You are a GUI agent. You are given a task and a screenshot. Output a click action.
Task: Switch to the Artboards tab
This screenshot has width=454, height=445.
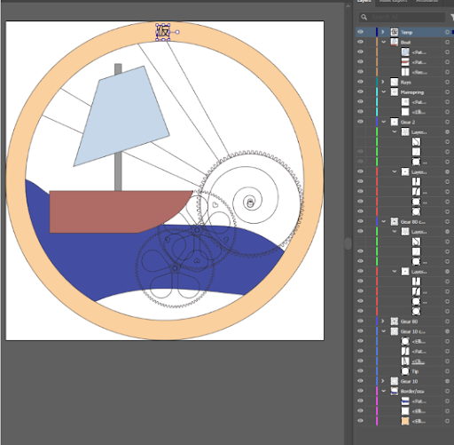pyautogui.click(x=427, y=2)
